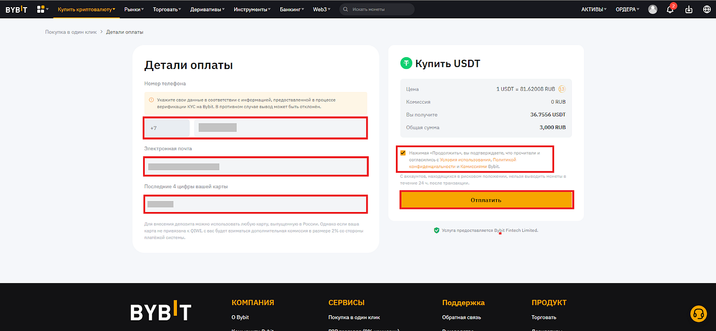Screen dimensions: 716x331
Task: Open Обратная связь footer link
Action: 461,317
